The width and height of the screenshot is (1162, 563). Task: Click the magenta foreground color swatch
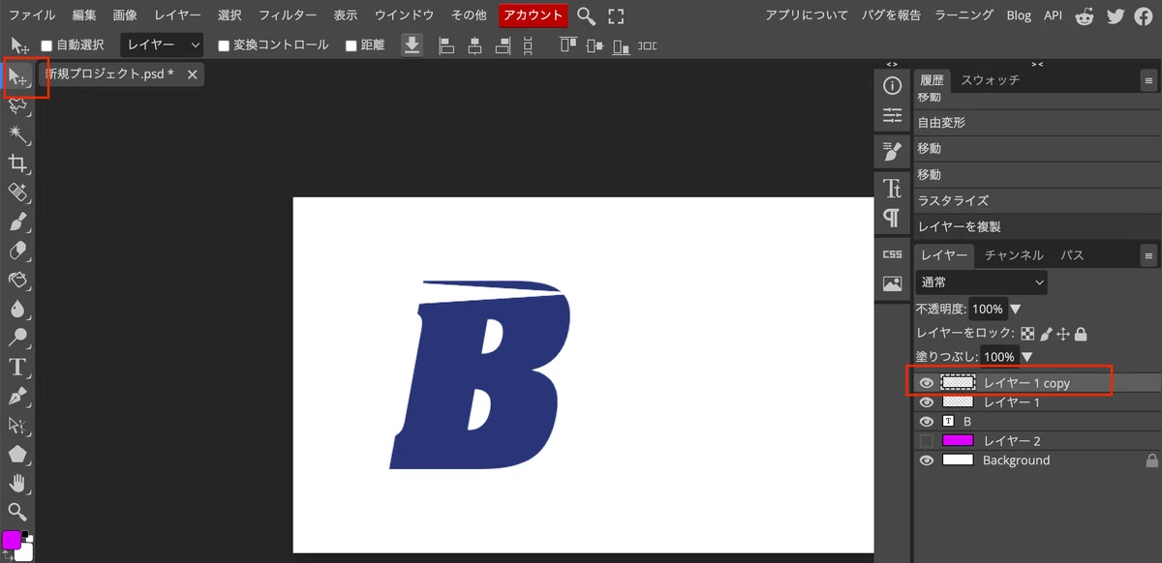pyautogui.click(x=12, y=540)
